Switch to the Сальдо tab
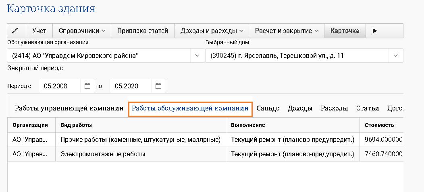Screen dimensions: 424x192 pos(268,108)
